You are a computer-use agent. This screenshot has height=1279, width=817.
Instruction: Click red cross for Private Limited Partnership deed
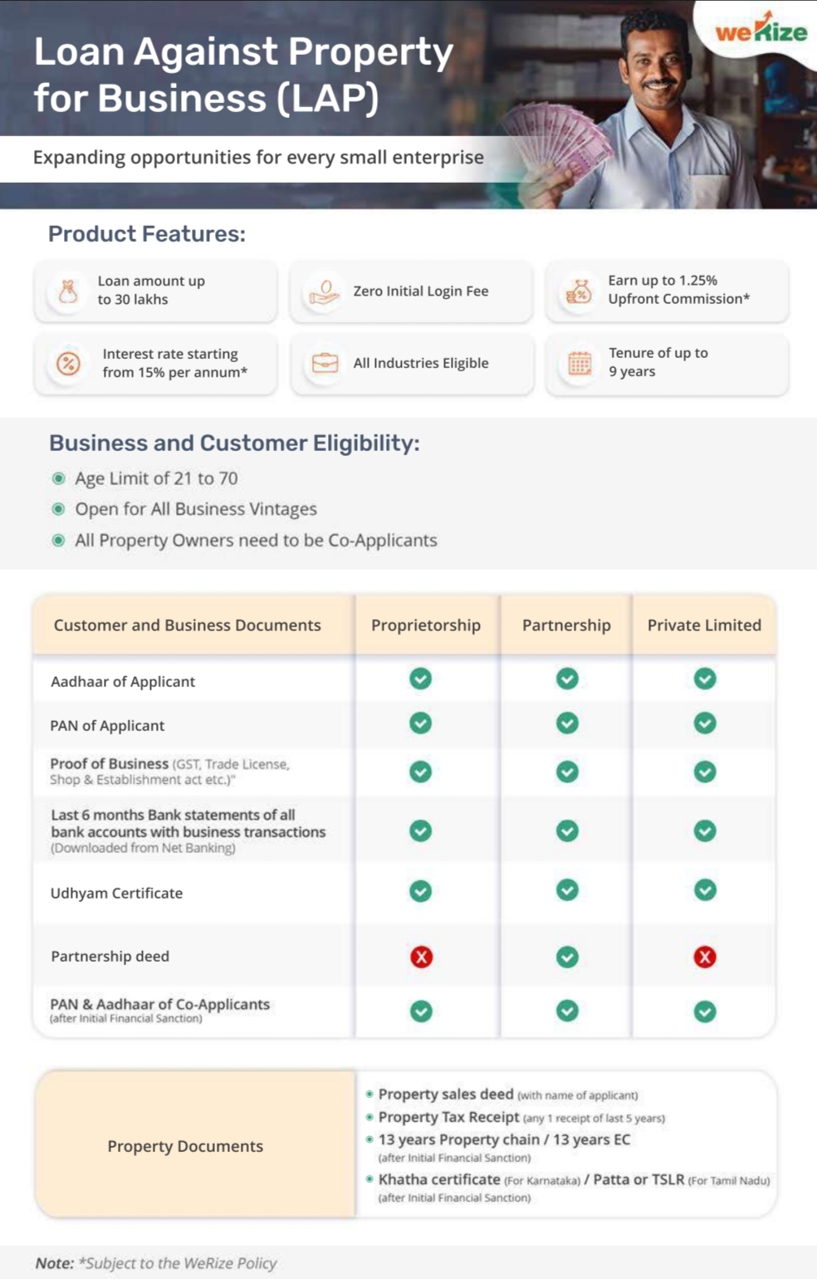705,957
